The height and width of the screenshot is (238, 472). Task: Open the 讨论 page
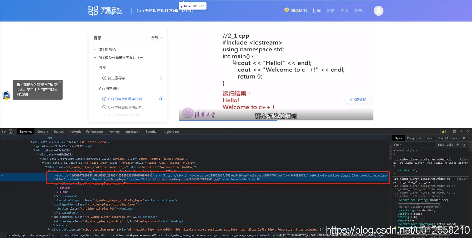[x=331, y=11]
